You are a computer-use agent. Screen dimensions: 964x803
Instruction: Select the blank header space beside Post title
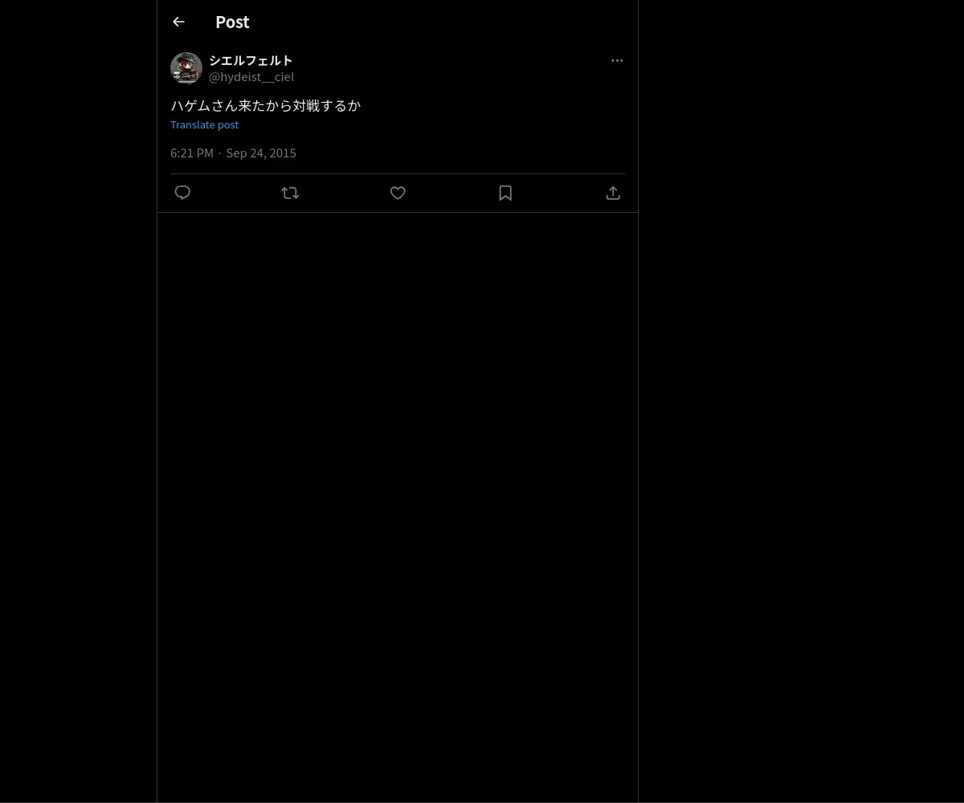[x=442, y=22]
